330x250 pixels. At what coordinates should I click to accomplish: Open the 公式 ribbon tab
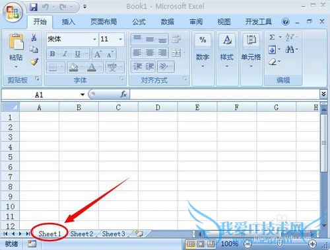139,22
